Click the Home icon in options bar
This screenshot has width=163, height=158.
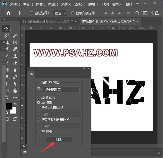(8, 13)
